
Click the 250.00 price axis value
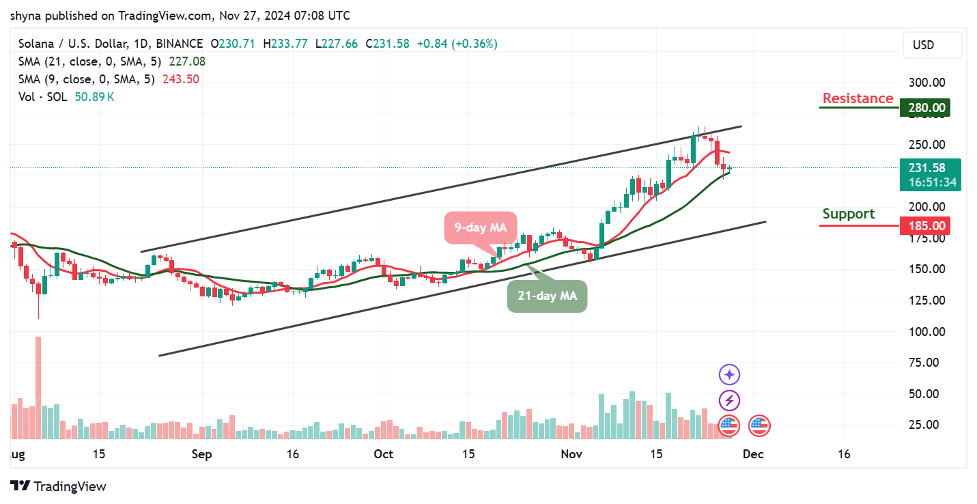coord(927,145)
